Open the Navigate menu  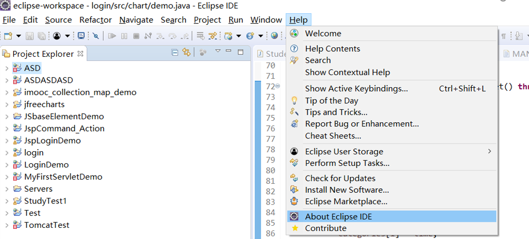click(136, 20)
